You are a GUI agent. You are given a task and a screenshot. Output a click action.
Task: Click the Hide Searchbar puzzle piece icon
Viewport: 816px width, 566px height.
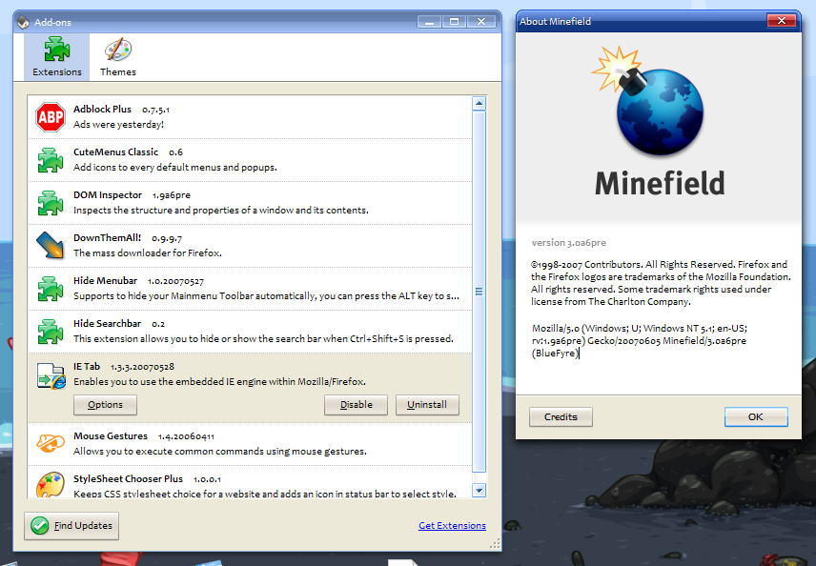pos(50,332)
